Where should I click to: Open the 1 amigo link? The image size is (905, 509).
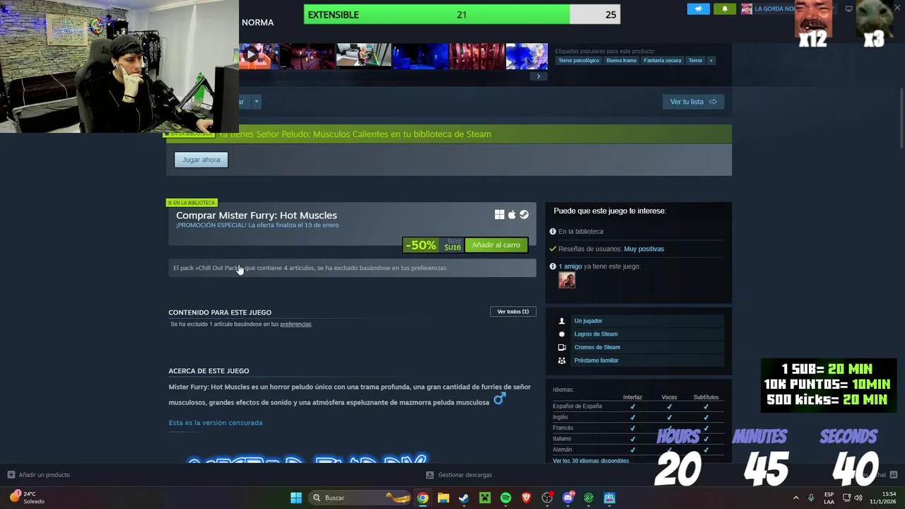570,267
